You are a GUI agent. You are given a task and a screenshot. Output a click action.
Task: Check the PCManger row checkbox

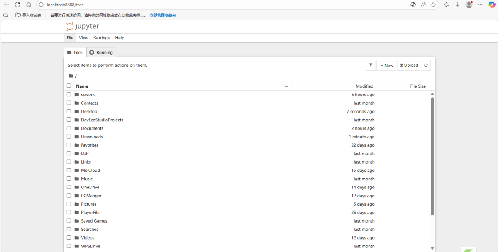point(69,196)
